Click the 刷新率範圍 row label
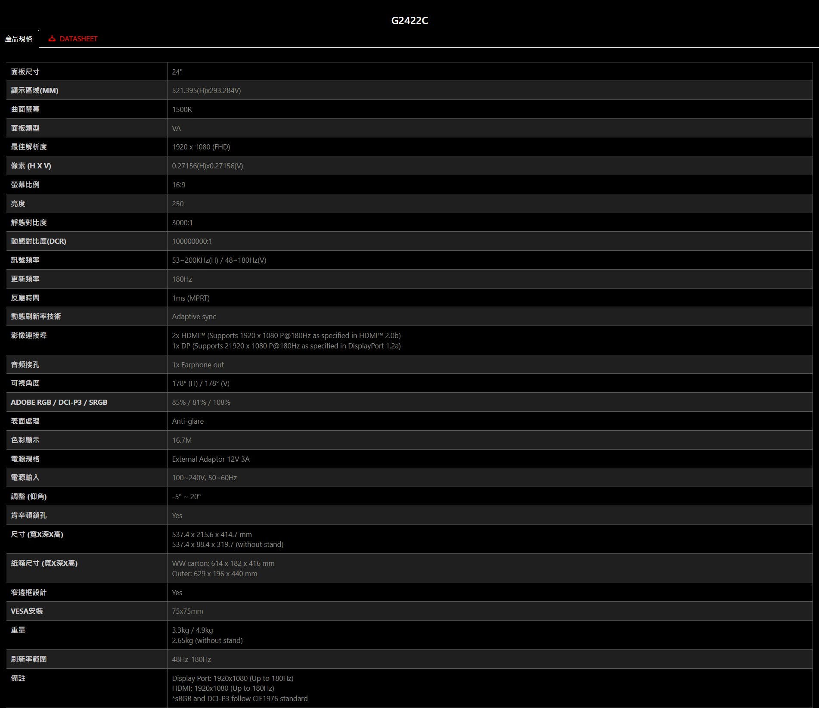The width and height of the screenshot is (819, 708). pos(28,659)
